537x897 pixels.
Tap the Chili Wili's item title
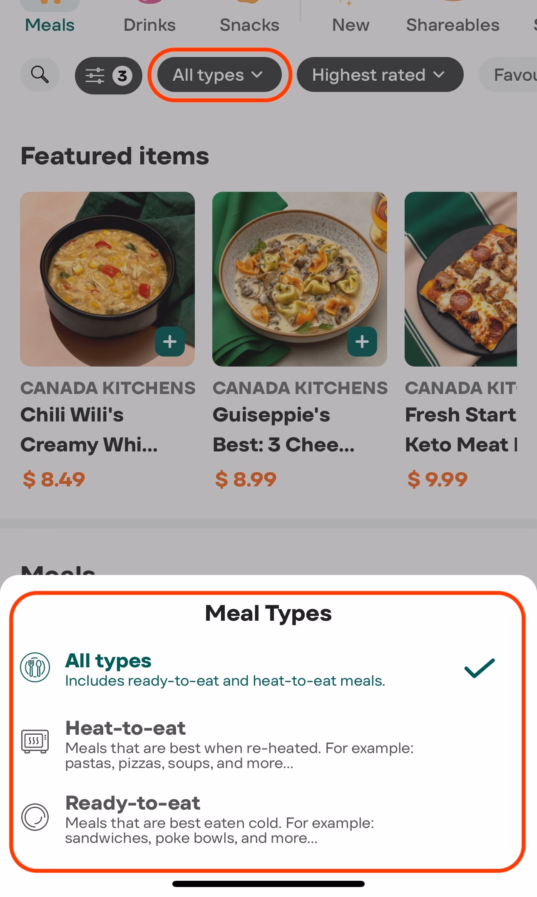(x=89, y=429)
